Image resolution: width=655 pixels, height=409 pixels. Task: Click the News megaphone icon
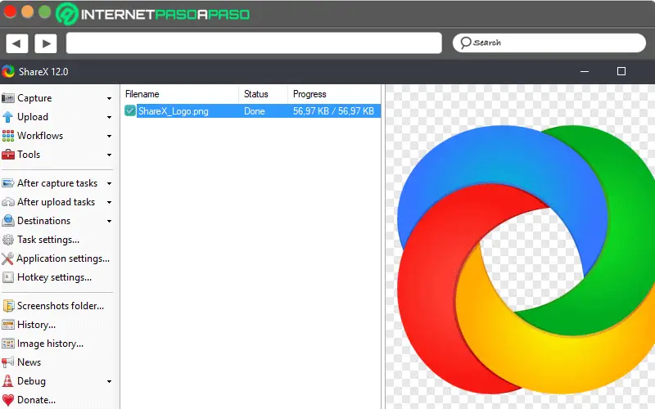pyautogui.click(x=7, y=362)
